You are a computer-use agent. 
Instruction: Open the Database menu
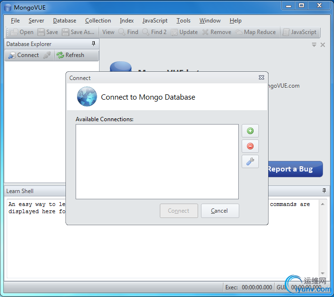(x=65, y=21)
